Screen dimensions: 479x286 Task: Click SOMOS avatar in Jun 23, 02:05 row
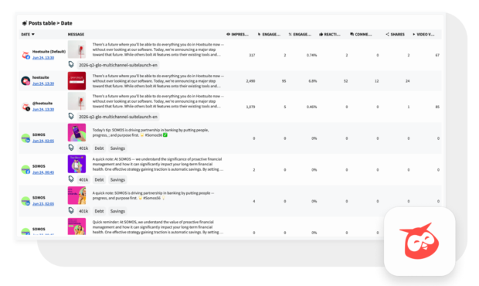click(25, 201)
